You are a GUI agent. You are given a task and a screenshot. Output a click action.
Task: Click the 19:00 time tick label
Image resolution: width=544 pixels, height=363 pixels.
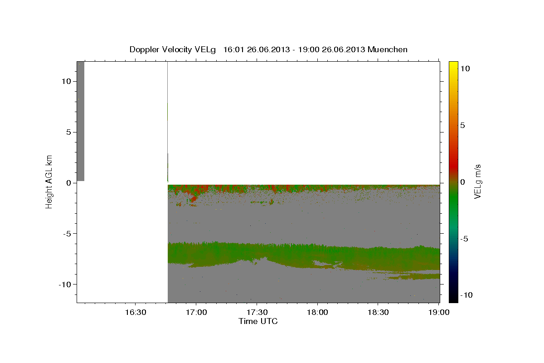tap(439, 312)
